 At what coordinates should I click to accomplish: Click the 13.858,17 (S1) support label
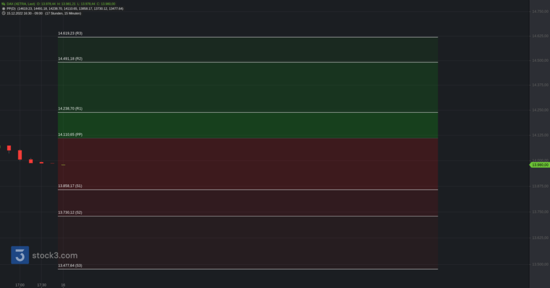point(70,185)
